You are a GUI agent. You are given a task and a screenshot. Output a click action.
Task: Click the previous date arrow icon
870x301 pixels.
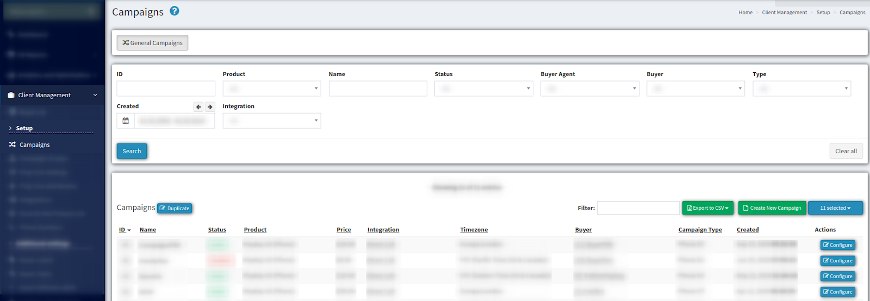pos(198,107)
